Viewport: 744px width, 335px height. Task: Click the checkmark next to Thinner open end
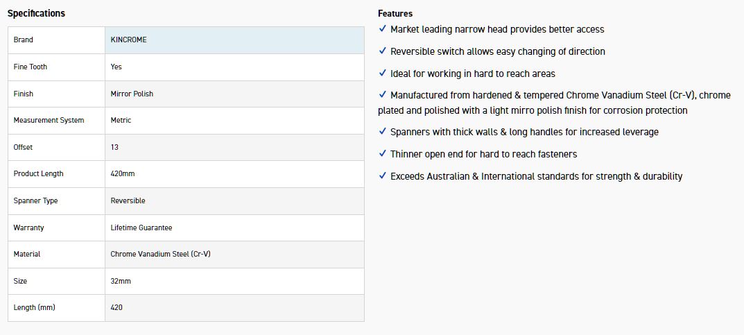pos(383,154)
